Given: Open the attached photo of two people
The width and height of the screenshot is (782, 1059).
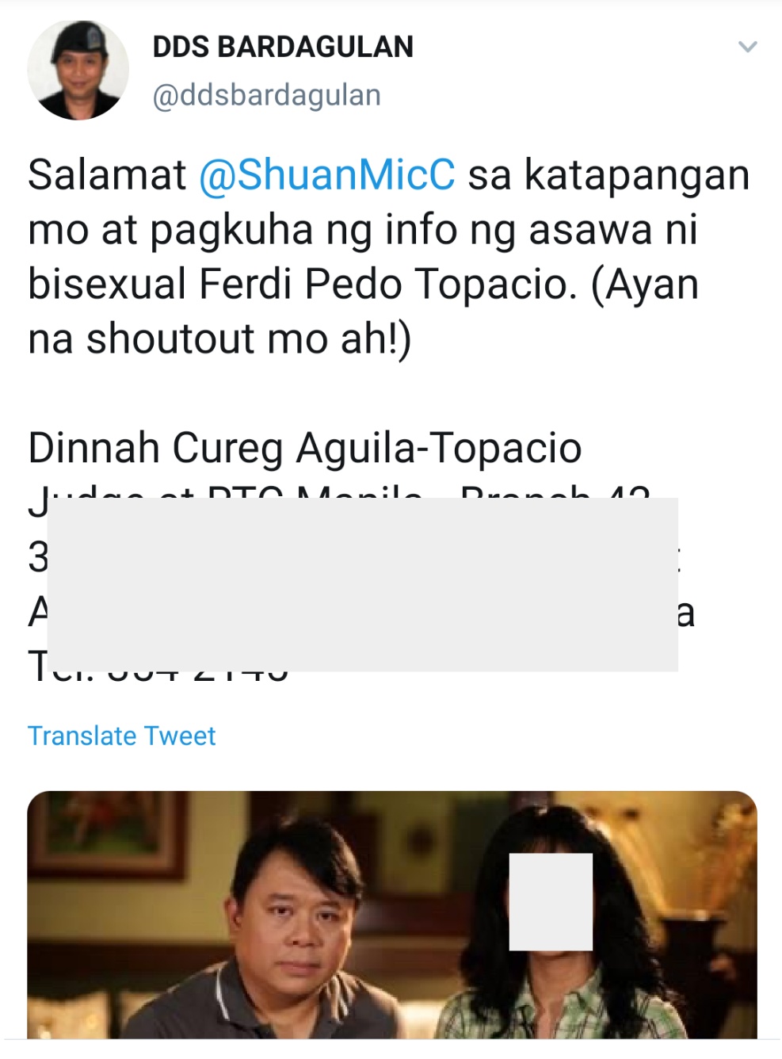Looking at the screenshot, I should pyautogui.click(x=392, y=915).
